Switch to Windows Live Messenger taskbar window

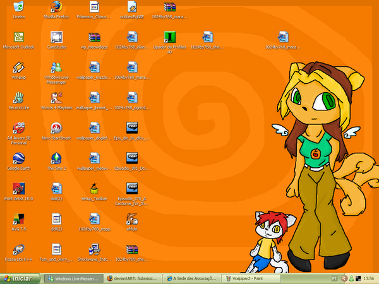click(73, 279)
